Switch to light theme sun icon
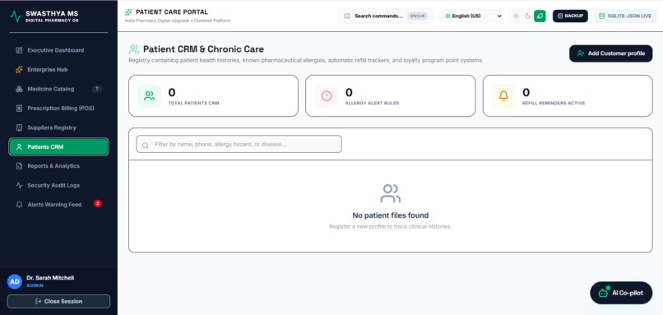 (517, 16)
